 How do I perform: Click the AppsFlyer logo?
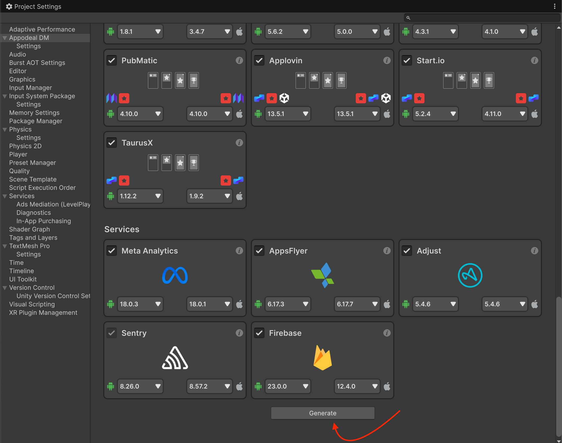(323, 275)
